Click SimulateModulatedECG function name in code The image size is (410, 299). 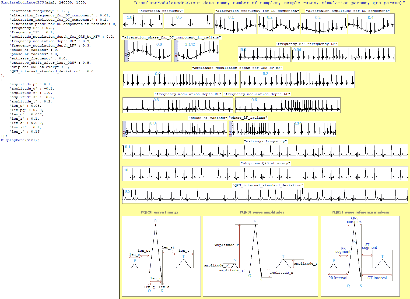pos(22,2)
